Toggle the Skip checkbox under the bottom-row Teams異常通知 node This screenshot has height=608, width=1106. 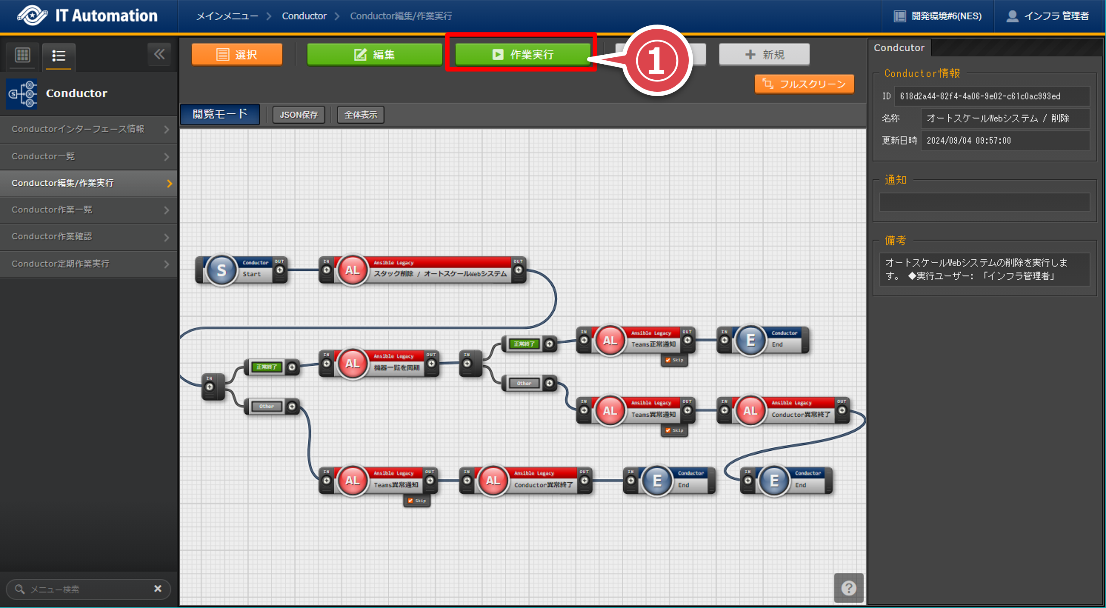click(x=410, y=500)
